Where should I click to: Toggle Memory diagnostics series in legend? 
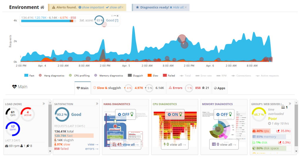point(108,76)
